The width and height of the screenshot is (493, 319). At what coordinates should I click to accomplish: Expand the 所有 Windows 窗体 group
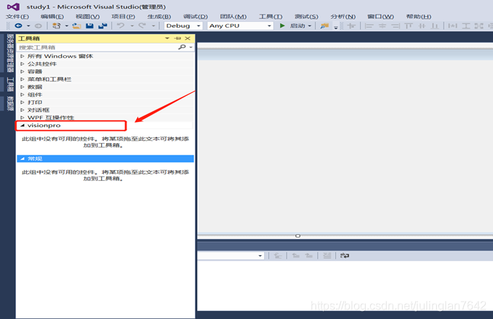coord(23,56)
